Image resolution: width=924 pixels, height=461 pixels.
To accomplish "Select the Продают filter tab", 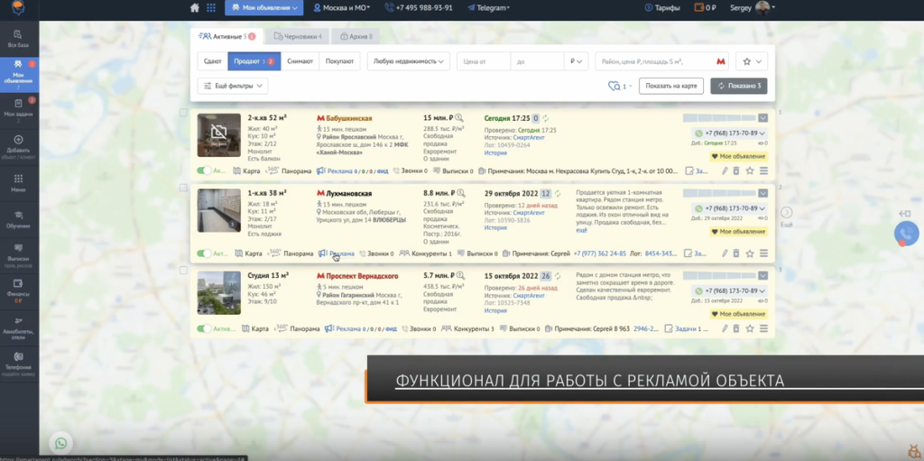I will 254,61.
